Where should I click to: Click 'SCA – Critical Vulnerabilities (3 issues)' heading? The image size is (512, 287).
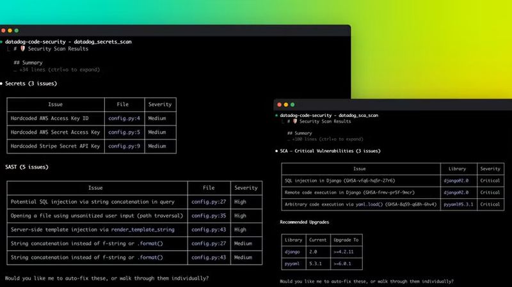tap(330, 151)
